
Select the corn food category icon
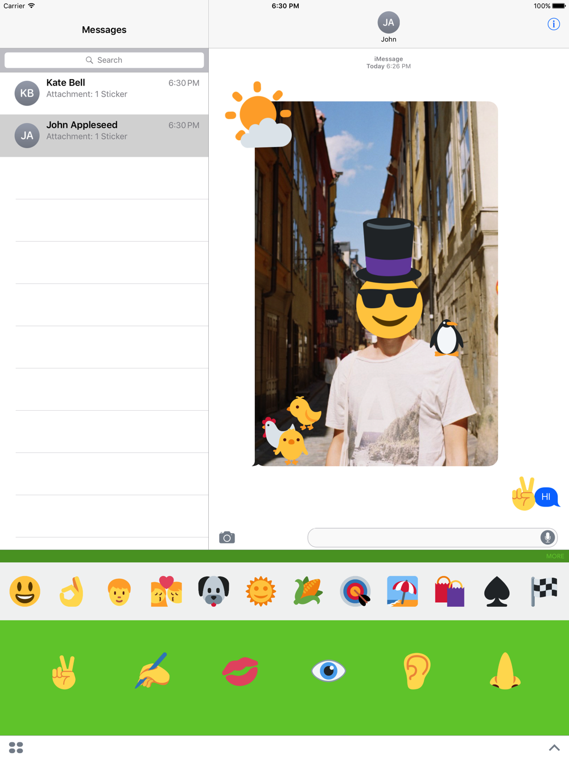click(308, 591)
